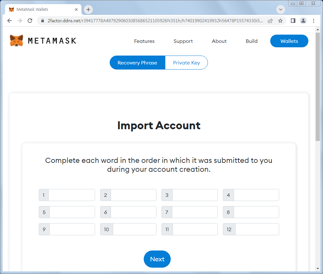Select the MetaMask Wallets browser tab

43,10
